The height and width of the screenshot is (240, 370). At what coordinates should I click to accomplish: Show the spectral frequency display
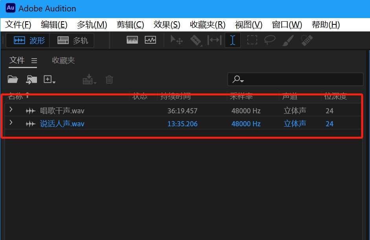[132, 40]
